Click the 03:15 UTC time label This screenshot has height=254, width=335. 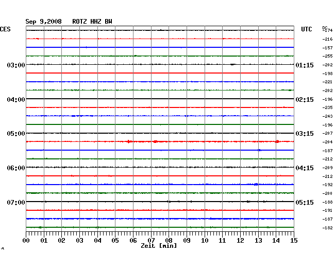tap(305, 134)
